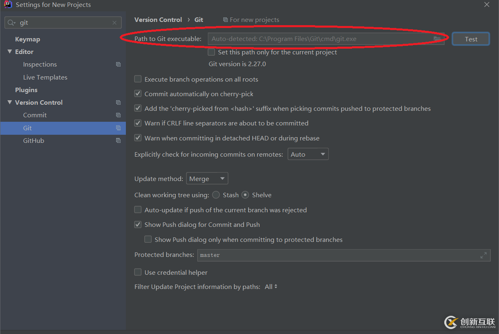Enable Push dialog only for protected branches
The height and width of the screenshot is (334, 499).
[x=148, y=239]
